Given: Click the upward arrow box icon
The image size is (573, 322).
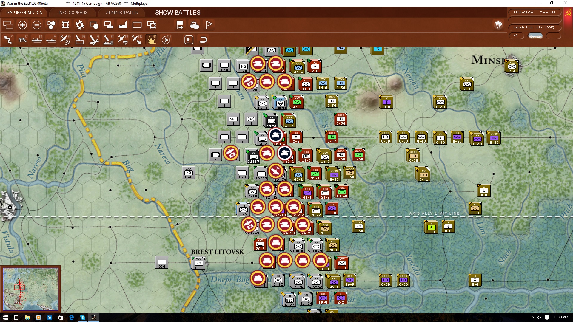Looking at the screenshot, I should [x=189, y=40].
